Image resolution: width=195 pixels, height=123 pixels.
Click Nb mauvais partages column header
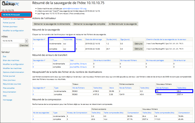coord(155,61)
